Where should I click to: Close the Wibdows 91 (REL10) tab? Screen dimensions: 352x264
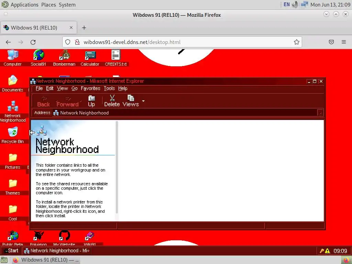point(71,27)
